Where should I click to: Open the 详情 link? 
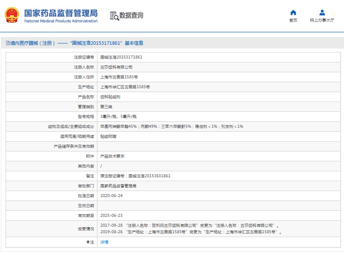pyautogui.click(x=104, y=242)
